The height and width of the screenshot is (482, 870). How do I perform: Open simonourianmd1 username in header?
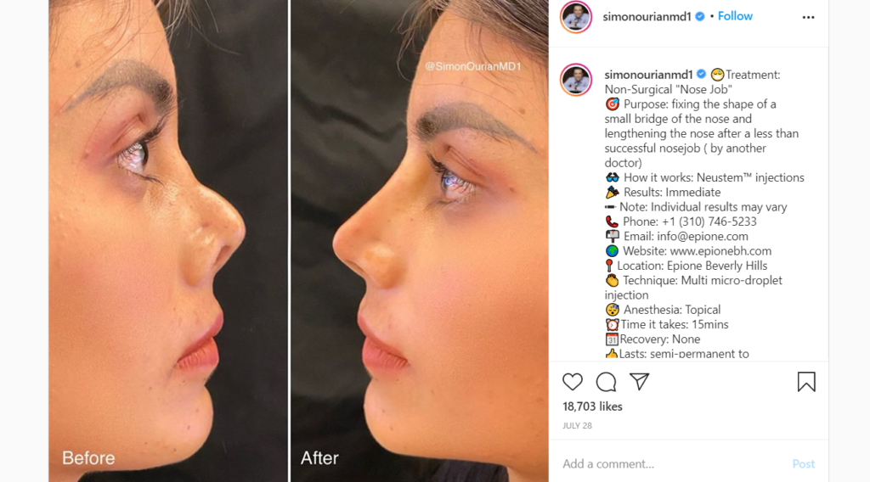tap(647, 17)
